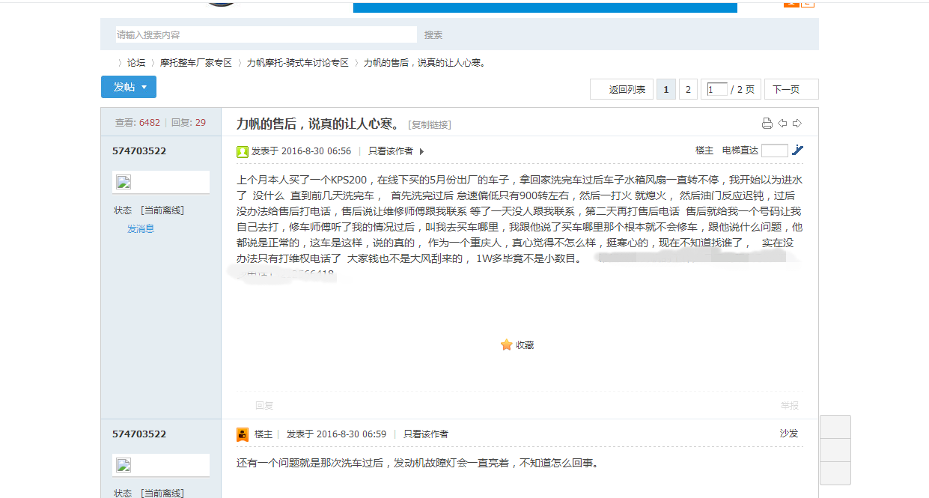Click the second post's avatar image
The height and width of the screenshot is (498, 929).
pyautogui.click(x=124, y=465)
